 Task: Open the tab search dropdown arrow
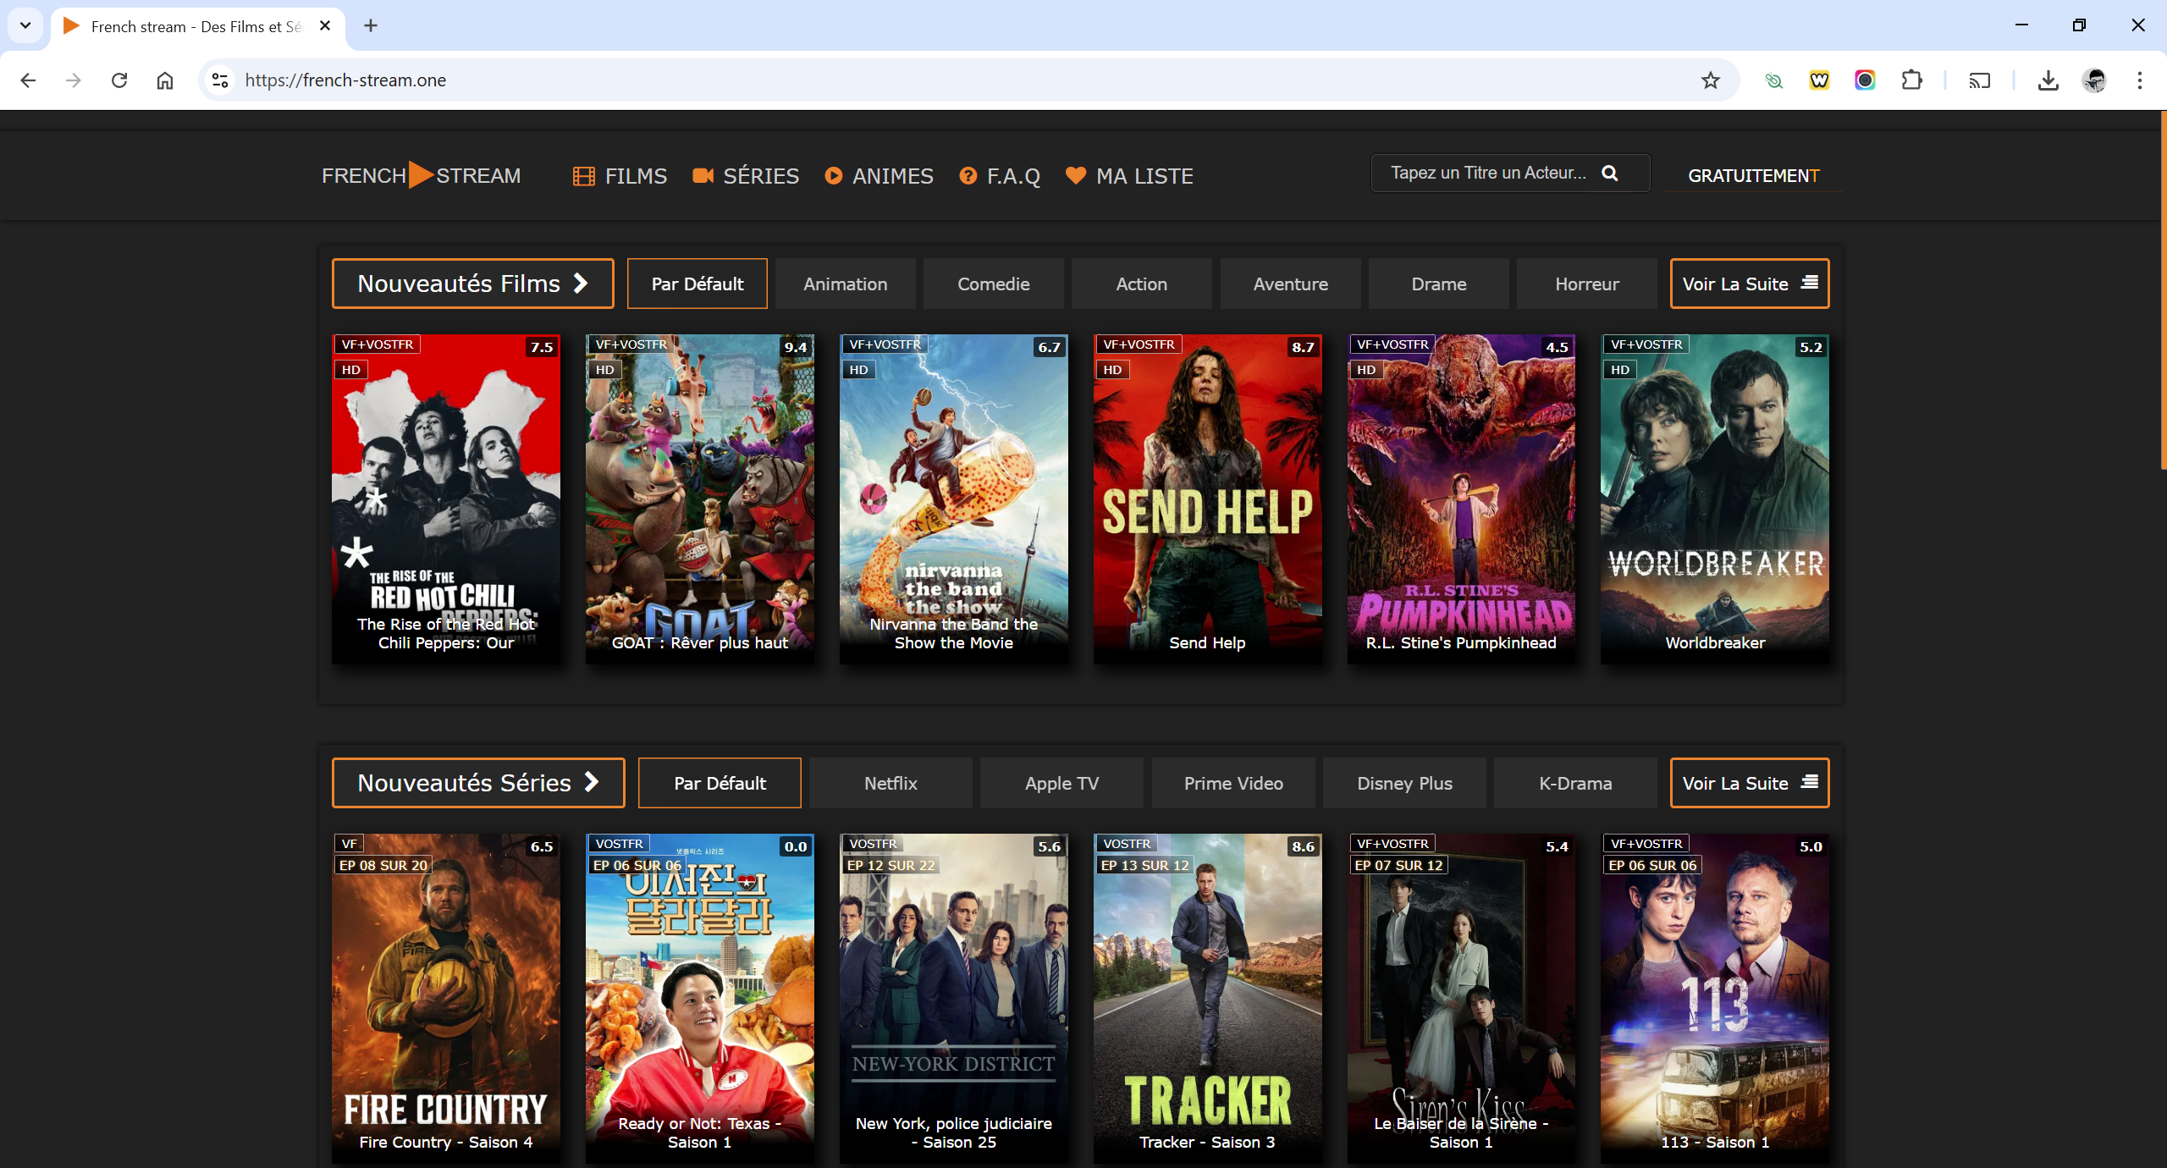[x=25, y=25]
